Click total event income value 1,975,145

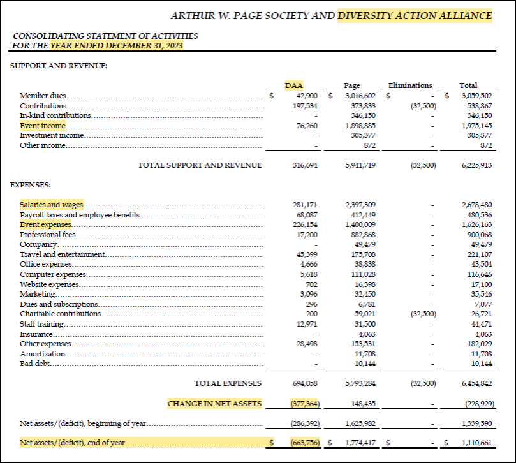click(476, 126)
